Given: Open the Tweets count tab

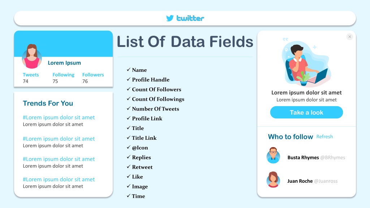Looking at the screenshot, I should pos(31,78).
